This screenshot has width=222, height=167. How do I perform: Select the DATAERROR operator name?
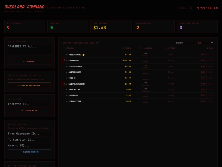[x=74, y=61]
